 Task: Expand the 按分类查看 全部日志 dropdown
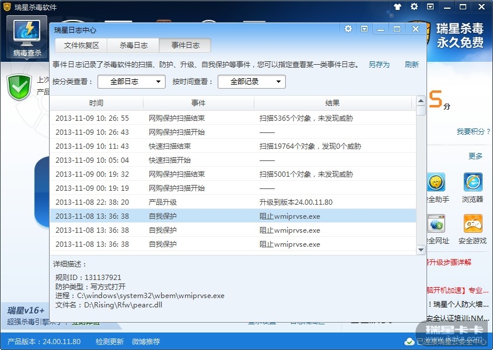131,82
